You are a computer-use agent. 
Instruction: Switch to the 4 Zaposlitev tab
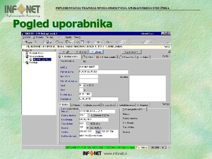coord(108,105)
